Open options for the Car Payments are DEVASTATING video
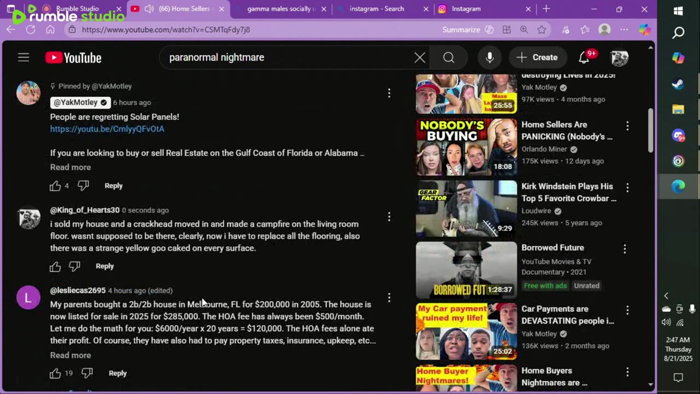 click(x=627, y=310)
